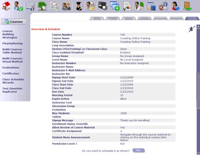
Task: Switch to the Course Information tab
Action: [145, 19]
